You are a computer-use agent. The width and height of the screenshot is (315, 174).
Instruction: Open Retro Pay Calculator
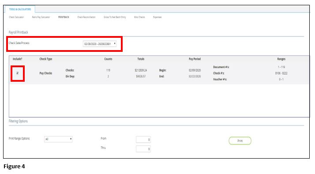pyautogui.click(x=41, y=17)
